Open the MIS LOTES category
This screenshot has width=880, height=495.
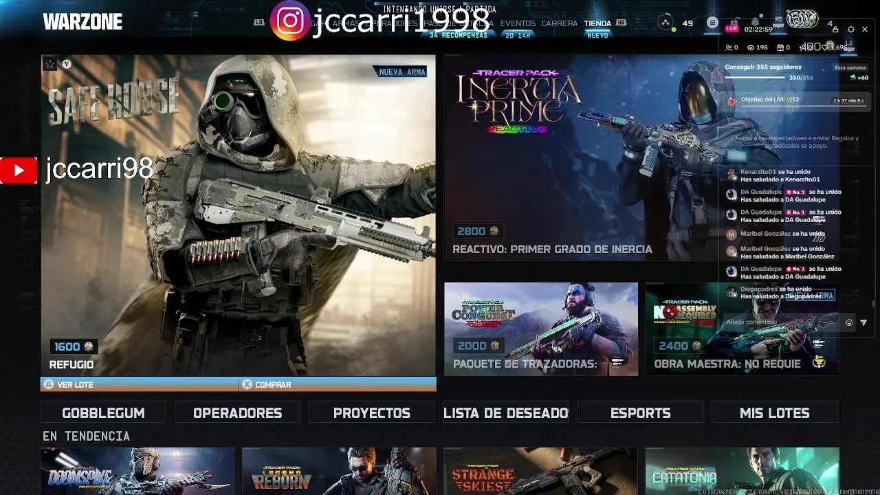point(775,413)
